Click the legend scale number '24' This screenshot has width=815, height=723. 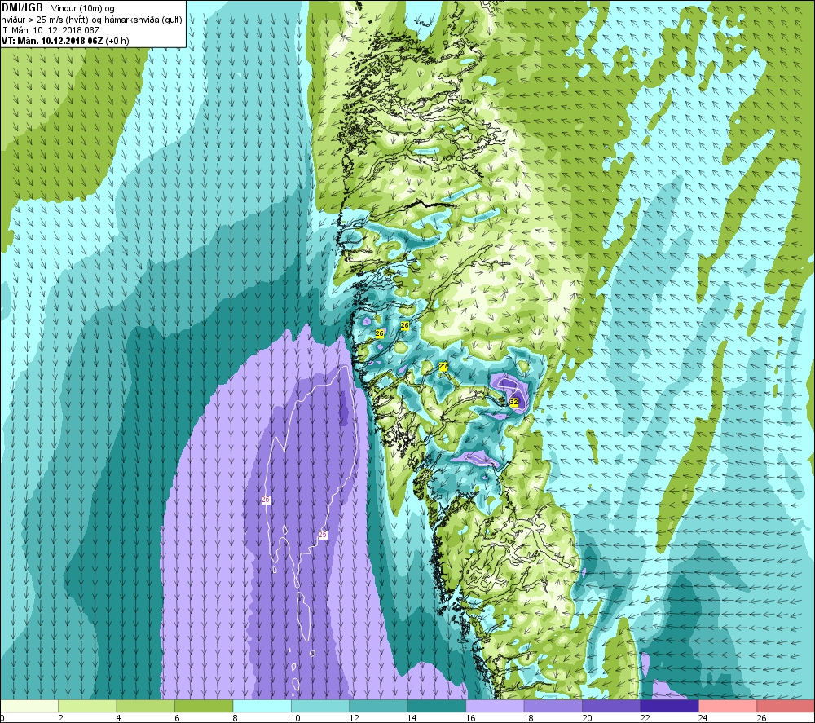(703, 718)
